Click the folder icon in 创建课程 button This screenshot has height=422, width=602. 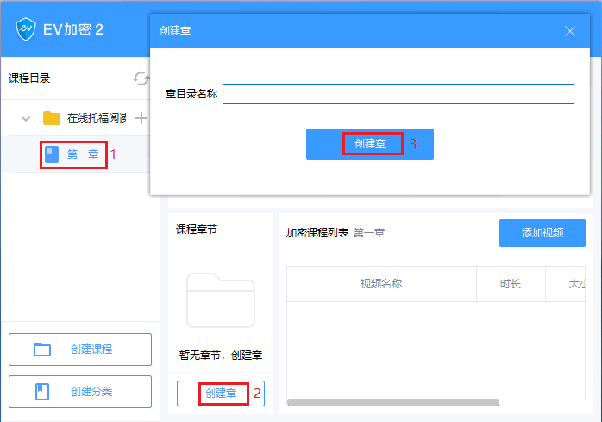click(42, 350)
